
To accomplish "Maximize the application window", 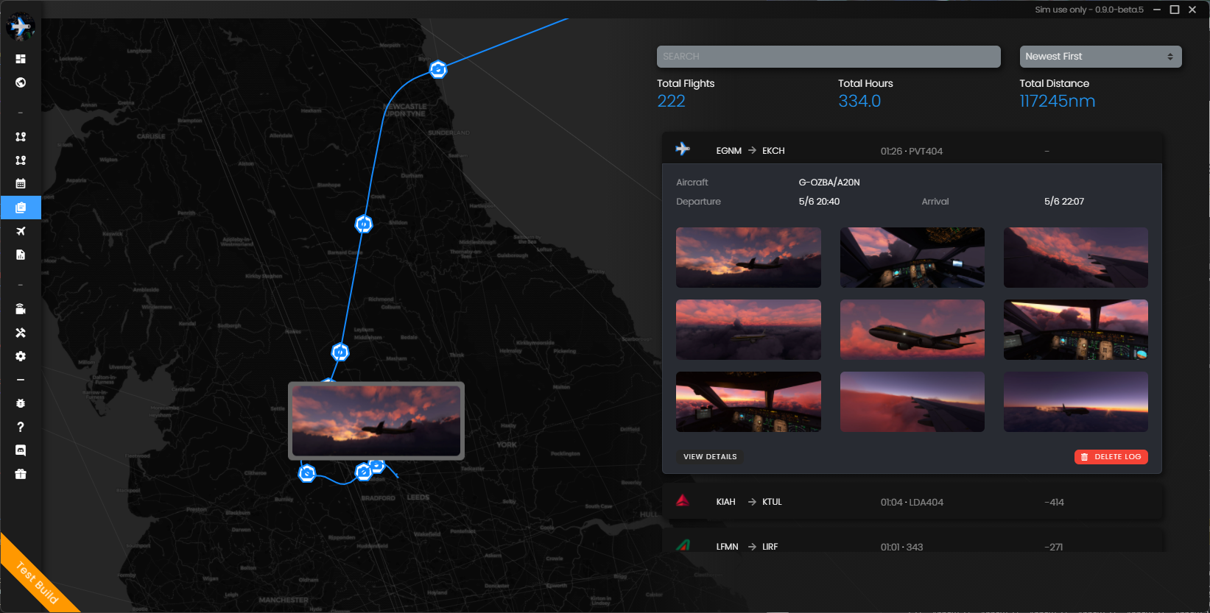I will (1175, 10).
